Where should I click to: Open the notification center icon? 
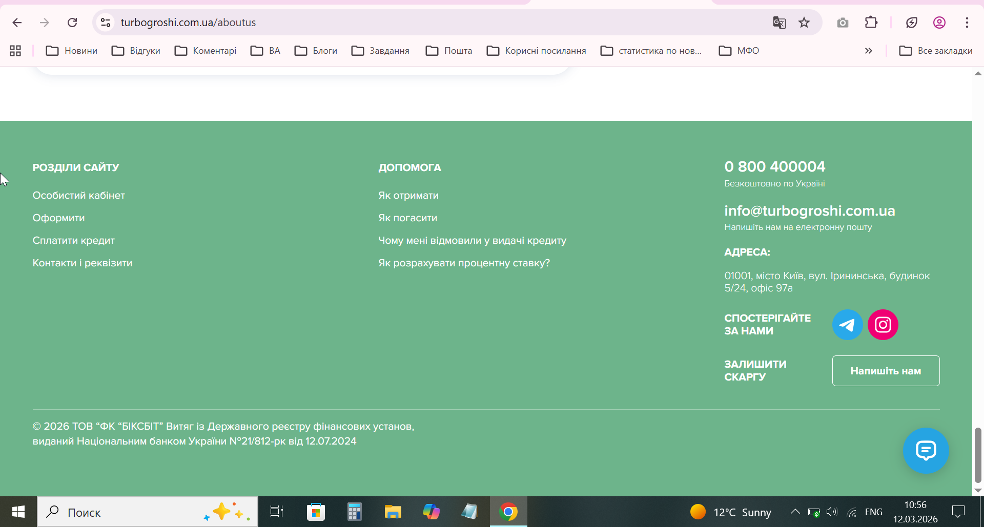[x=958, y=512]
